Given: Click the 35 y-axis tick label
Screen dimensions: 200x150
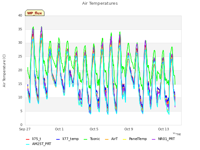Looking at the screenshot, I should click(20, 29).
